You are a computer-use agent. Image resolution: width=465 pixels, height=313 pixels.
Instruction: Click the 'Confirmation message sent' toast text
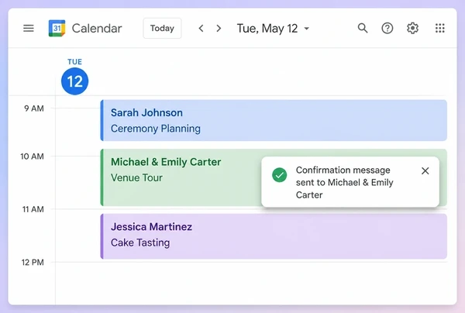click(345, 182)
